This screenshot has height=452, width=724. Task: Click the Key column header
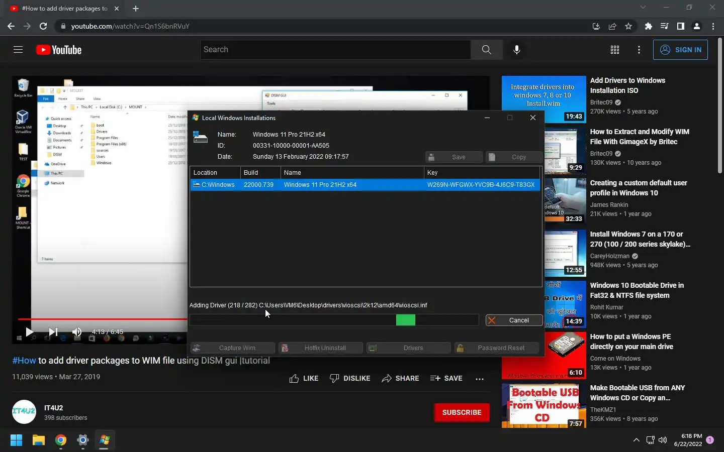click(482, 172)
